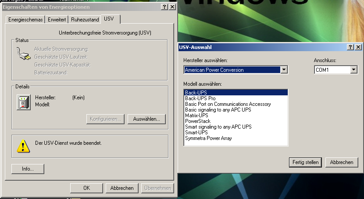The width and height of the screenshot is (364, 199).
Task: Click the (Kein) Hersteller value
Action: tap(79, 98)
